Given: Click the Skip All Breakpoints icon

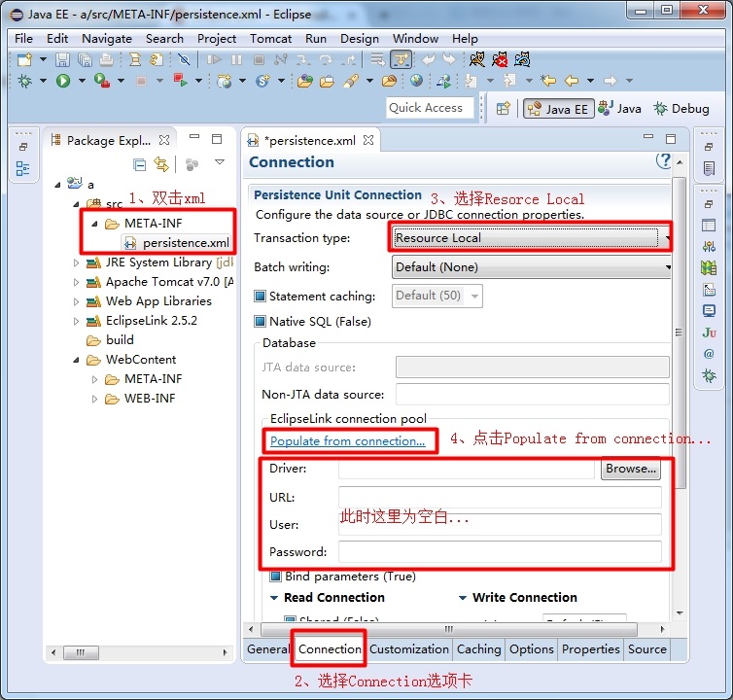Looking at the screenshot, I should (x=184, y=59).
